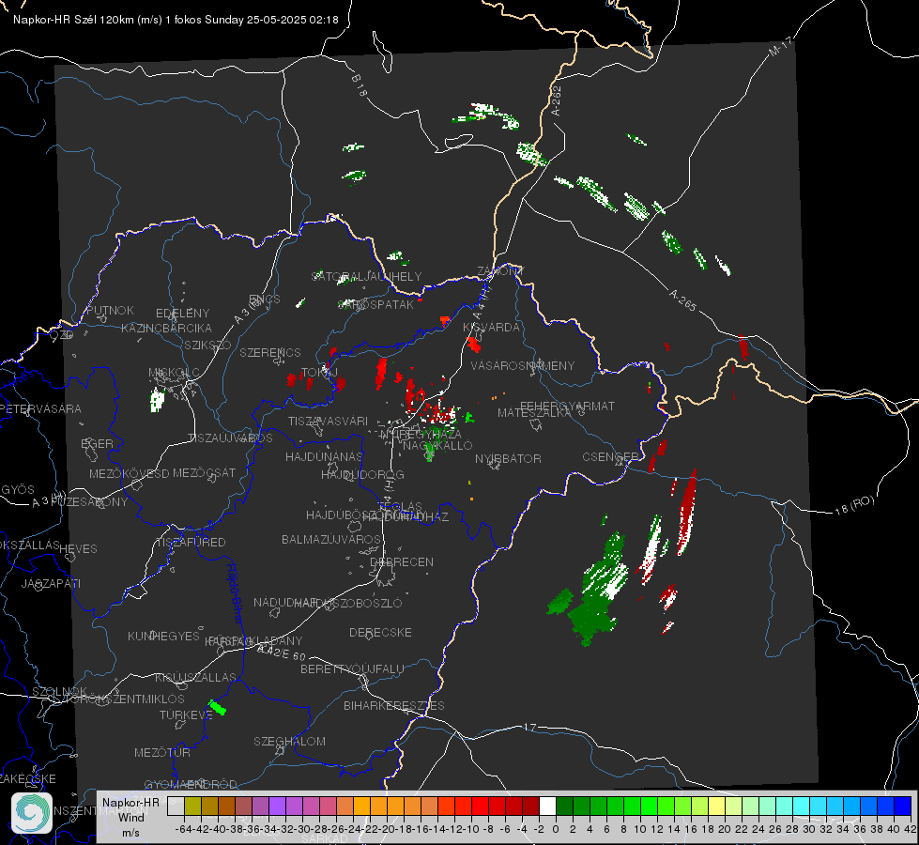This screenshot has height=845, width=919.
Task: Click the FEHÉRGYARMAT town label
Action: [567, 406]
